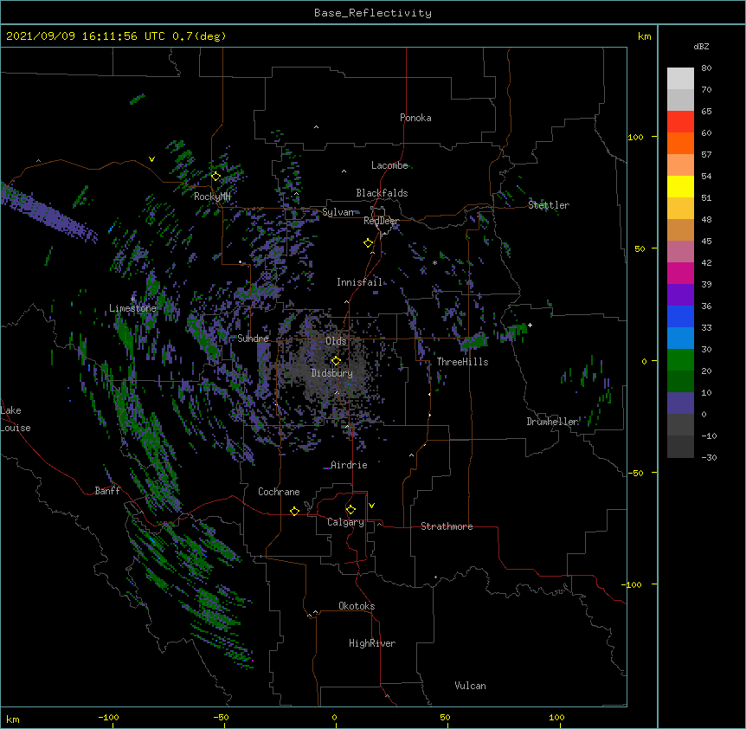Click the white plus marker east of ThreeHills echoes
746x729 pixels.
pyautogui.click(x=530, y=325)
